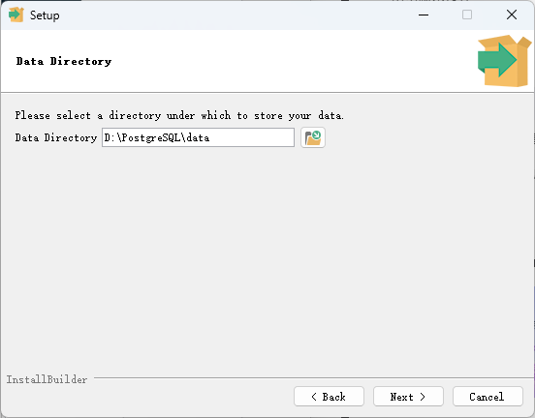Click the Setup app icon in title bar
Image resolution: width=535 pixels, height=418 pixels.
16,15
